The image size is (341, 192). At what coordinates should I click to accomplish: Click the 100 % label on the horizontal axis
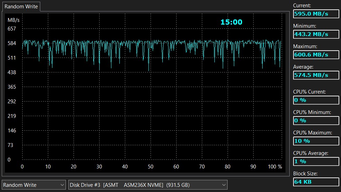pyautogui.click(x=275, y=167)
